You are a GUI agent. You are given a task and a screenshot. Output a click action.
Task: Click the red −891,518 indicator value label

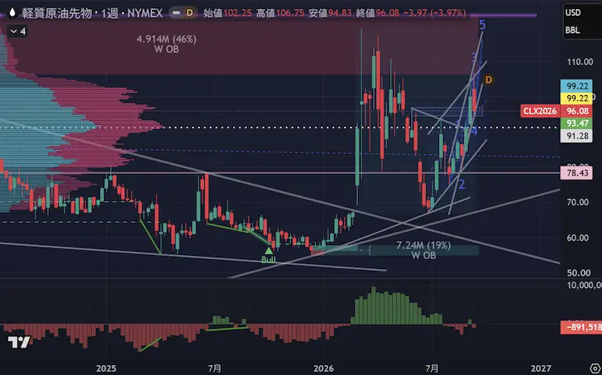click(x=581, y=327)
